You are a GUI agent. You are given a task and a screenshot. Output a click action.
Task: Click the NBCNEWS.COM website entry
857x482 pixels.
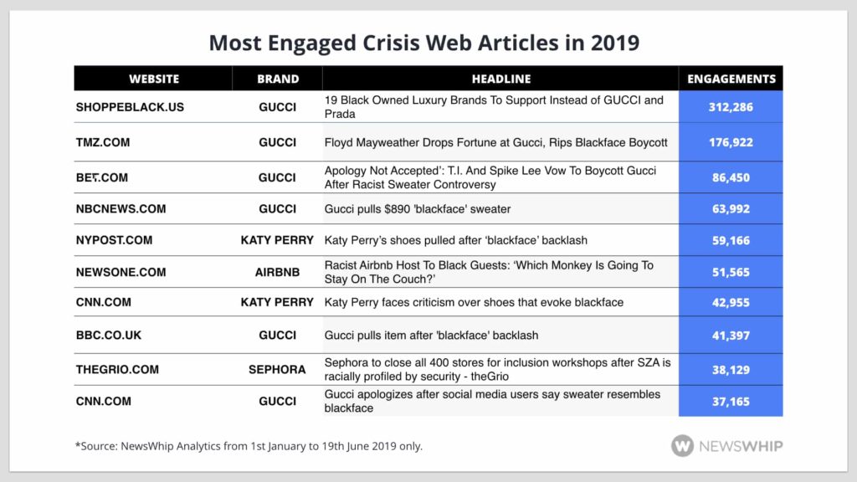(121, 208)
